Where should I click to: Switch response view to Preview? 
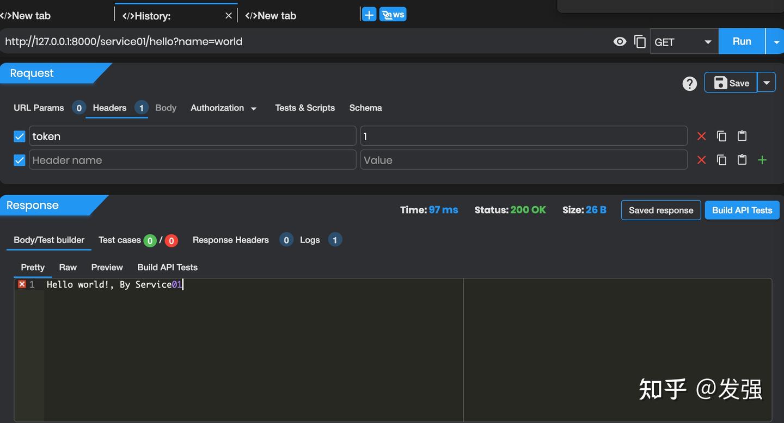click(x=107, y=268)
